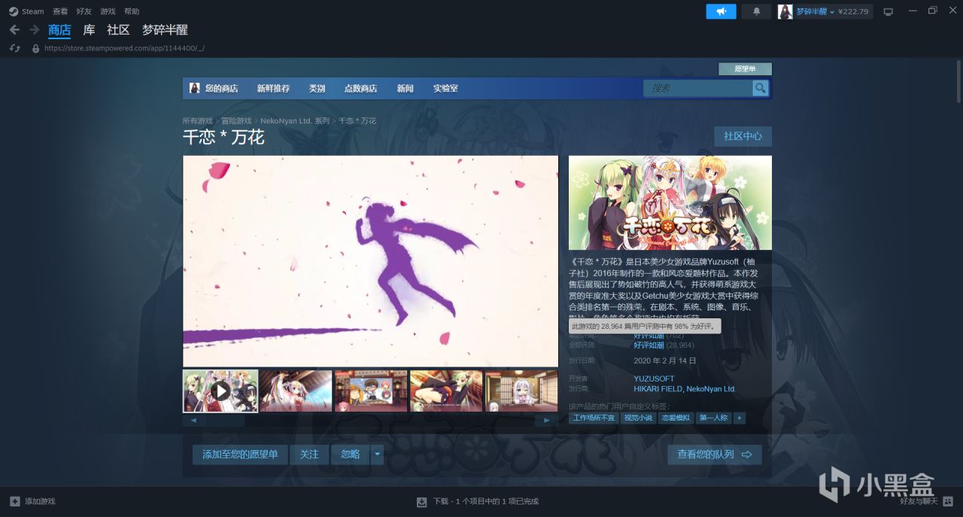The width and height of the screenshot is (963, 517).
Task: Select the fourth screenshot thumbnail
Action: pyautogui.click(x=446, y=391)
